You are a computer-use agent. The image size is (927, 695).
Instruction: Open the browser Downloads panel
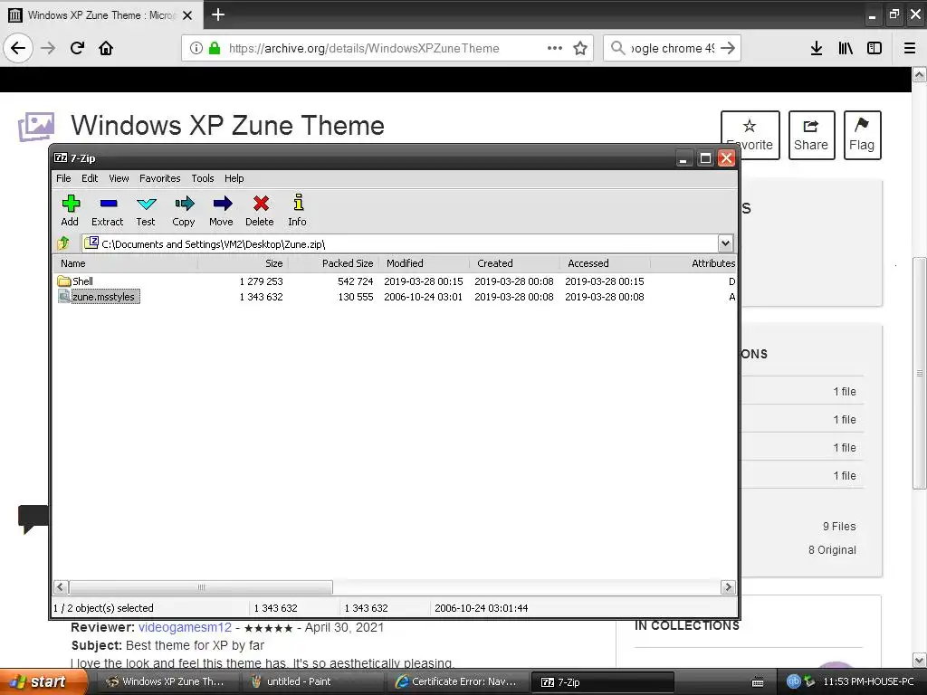tap(816, 48)
